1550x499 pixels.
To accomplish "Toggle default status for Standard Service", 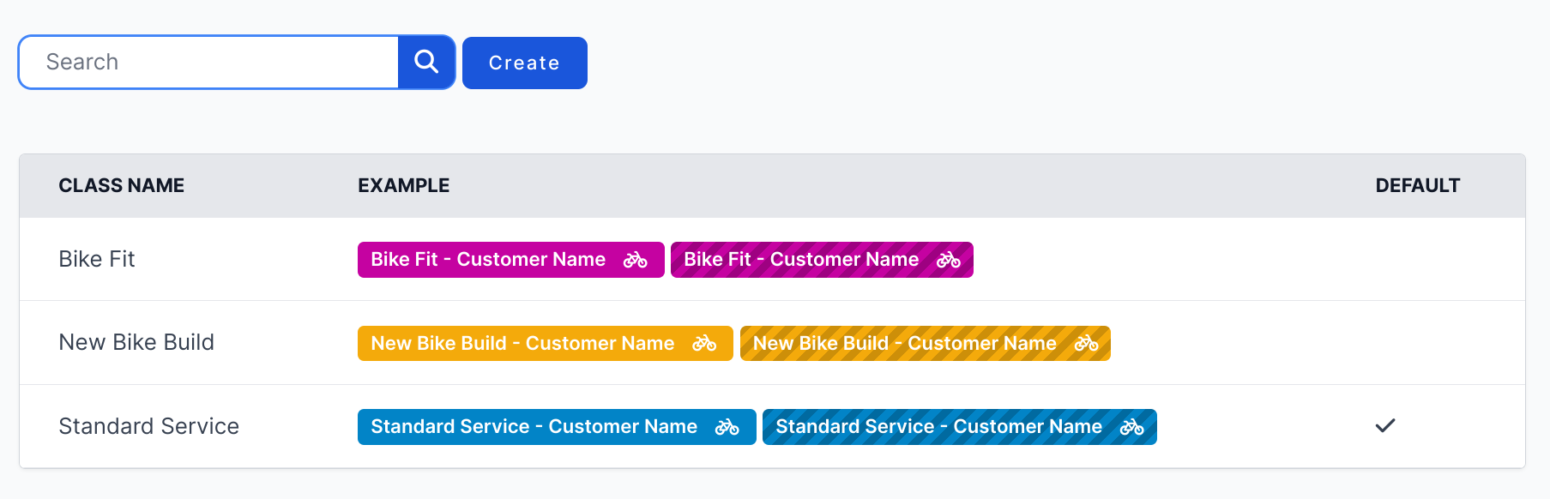I will 1385,425.
